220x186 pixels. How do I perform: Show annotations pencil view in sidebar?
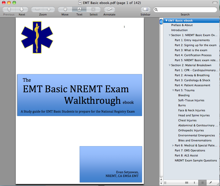(210, 183)
